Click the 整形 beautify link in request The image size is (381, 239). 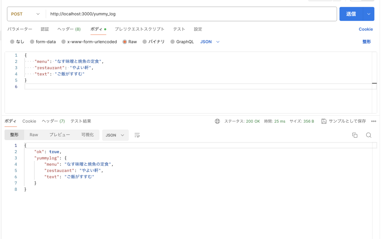coord(367,42)
